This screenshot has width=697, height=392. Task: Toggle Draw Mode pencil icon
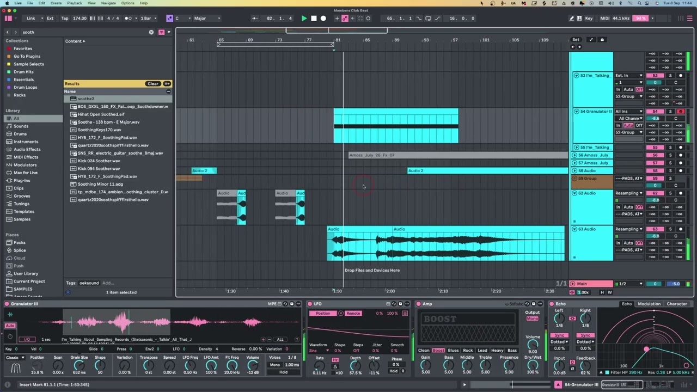pos(571,19)
